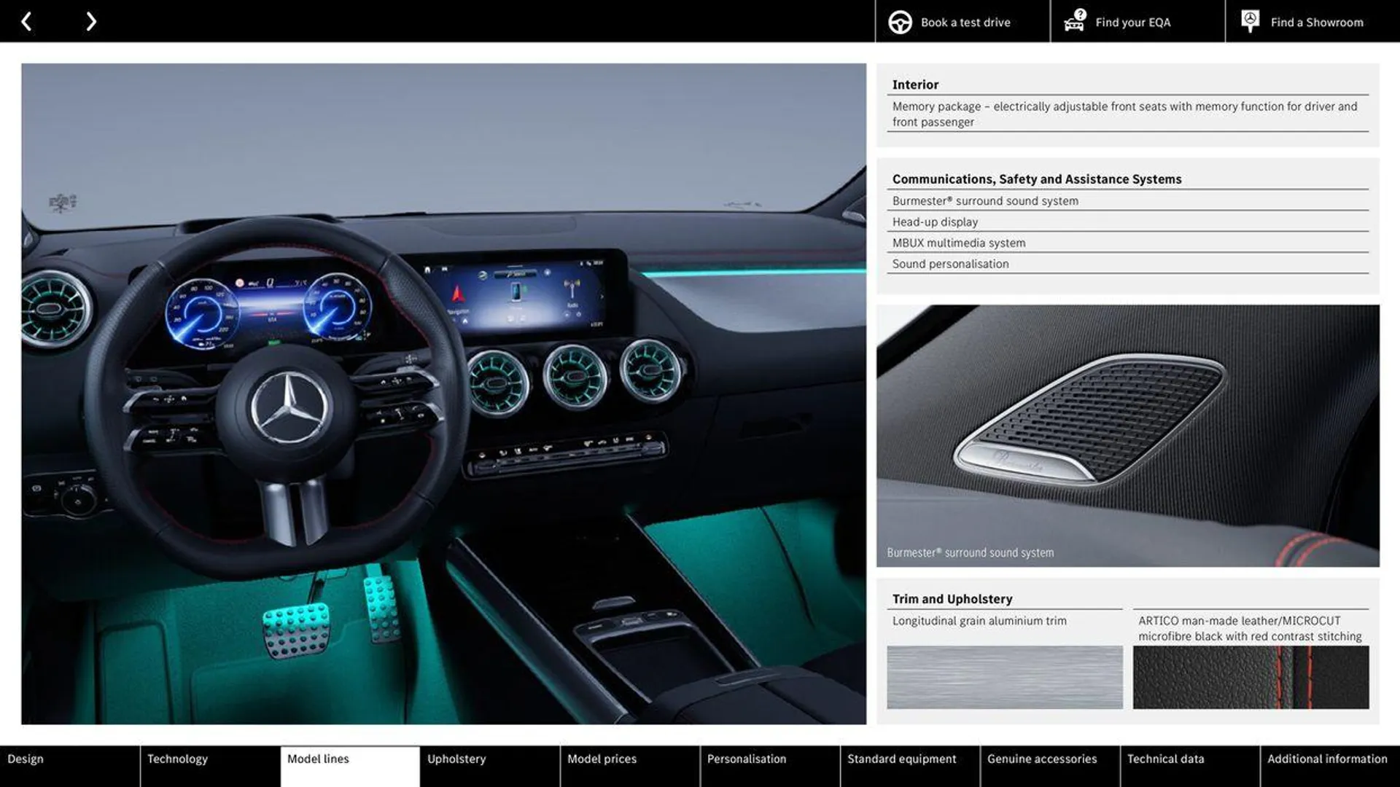Toggle the Standard equipment tab
Screen dimensions: 1400x787
[902, 758]
